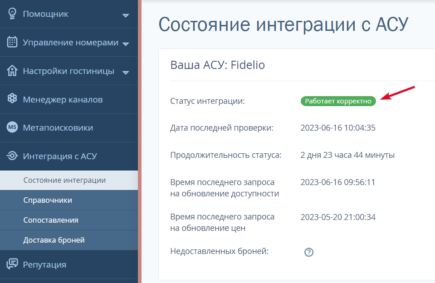435x283 pixels.
Task: Click the lightbulb icon next to Помощник
Action: [12, 14]
